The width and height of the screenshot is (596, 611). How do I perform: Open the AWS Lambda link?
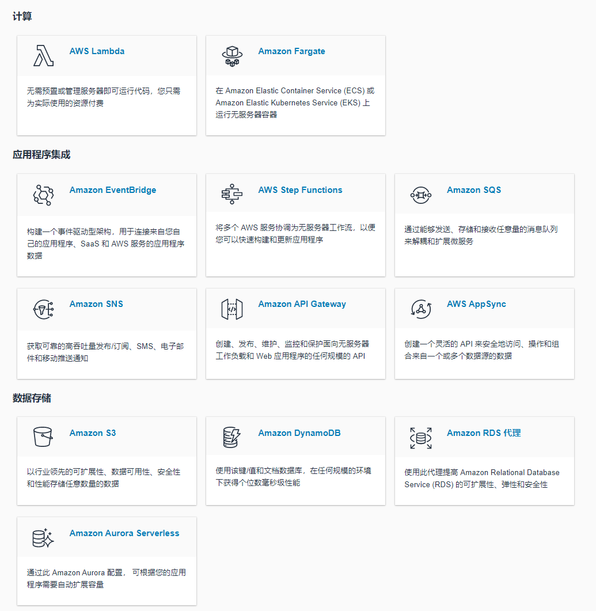tap(97, 51)
